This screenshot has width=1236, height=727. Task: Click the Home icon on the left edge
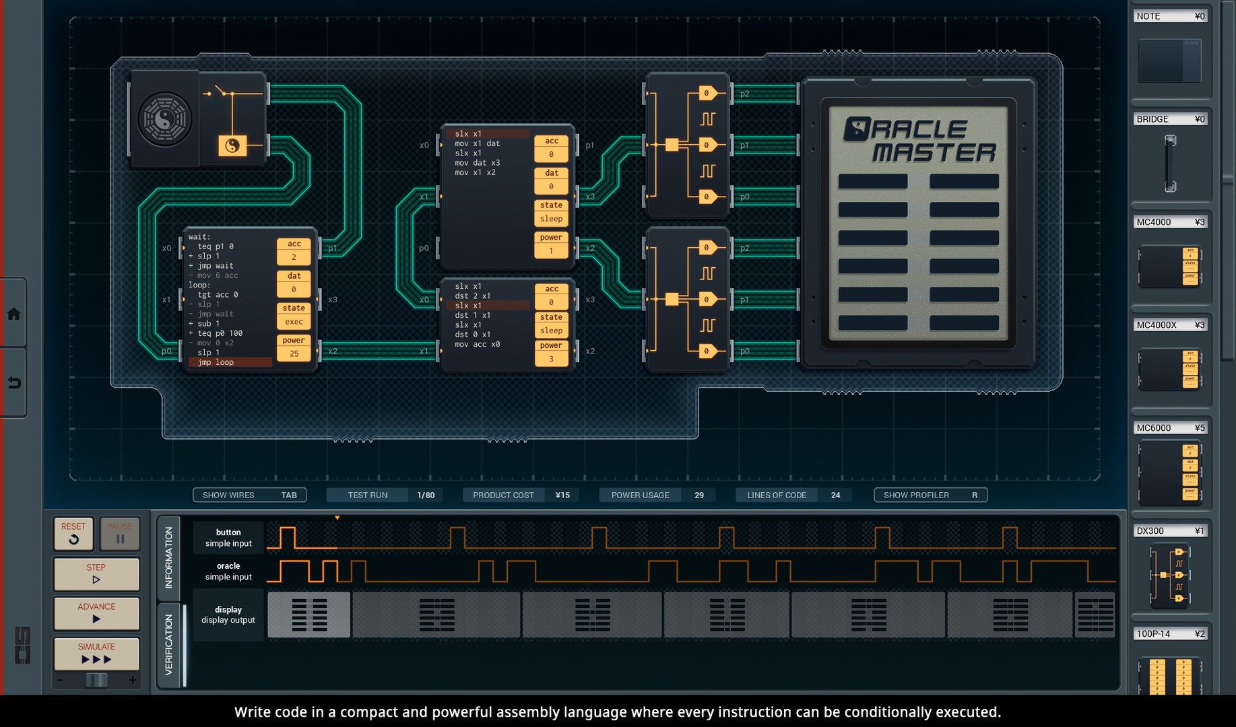(13, 312)
